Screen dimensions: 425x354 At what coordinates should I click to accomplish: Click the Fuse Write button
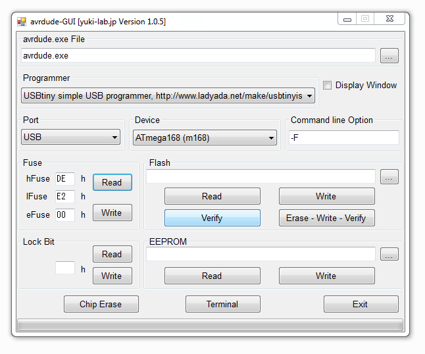pos(113,213)
